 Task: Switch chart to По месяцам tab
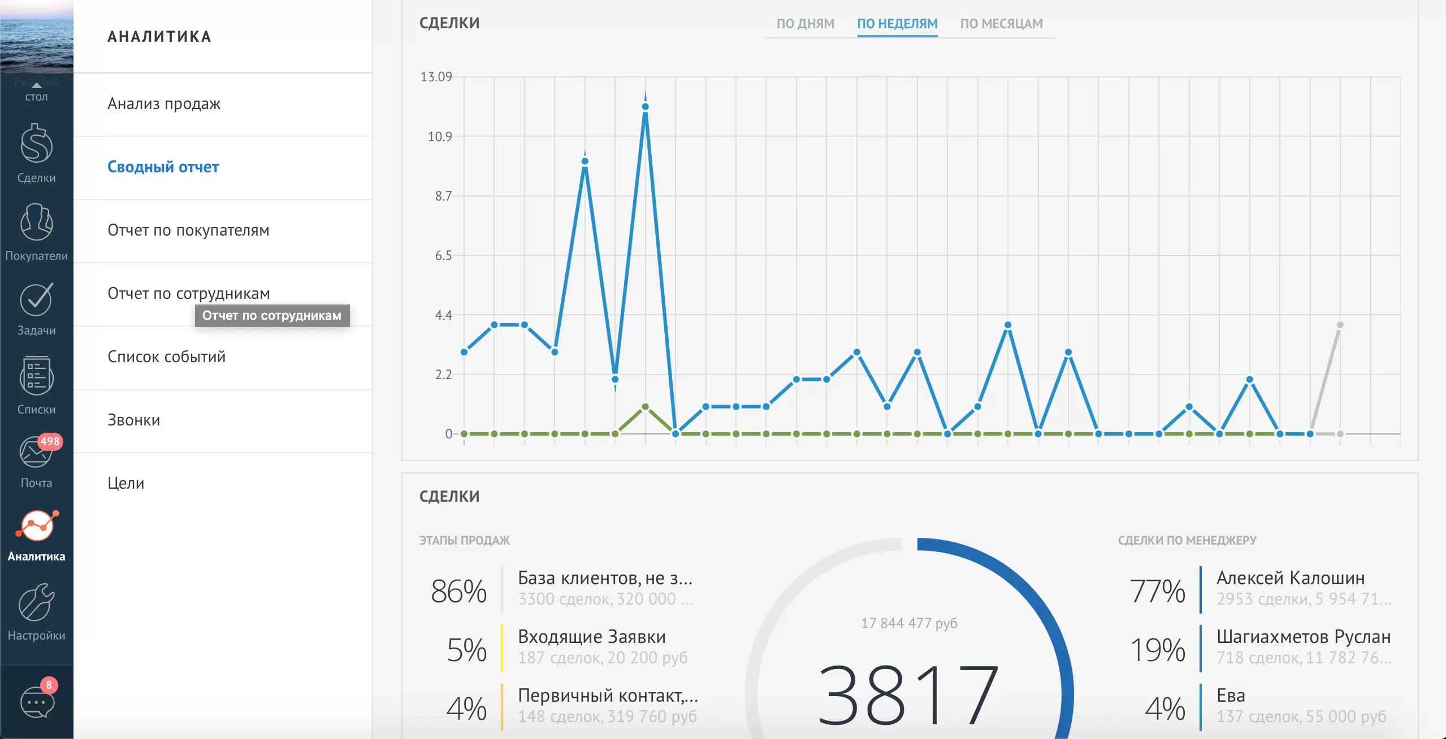pyautogui.click(x=1001, y=24)
